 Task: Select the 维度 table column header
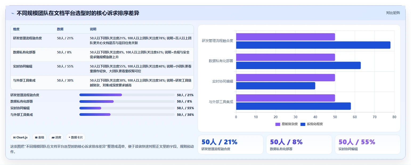tap(16, 29)
